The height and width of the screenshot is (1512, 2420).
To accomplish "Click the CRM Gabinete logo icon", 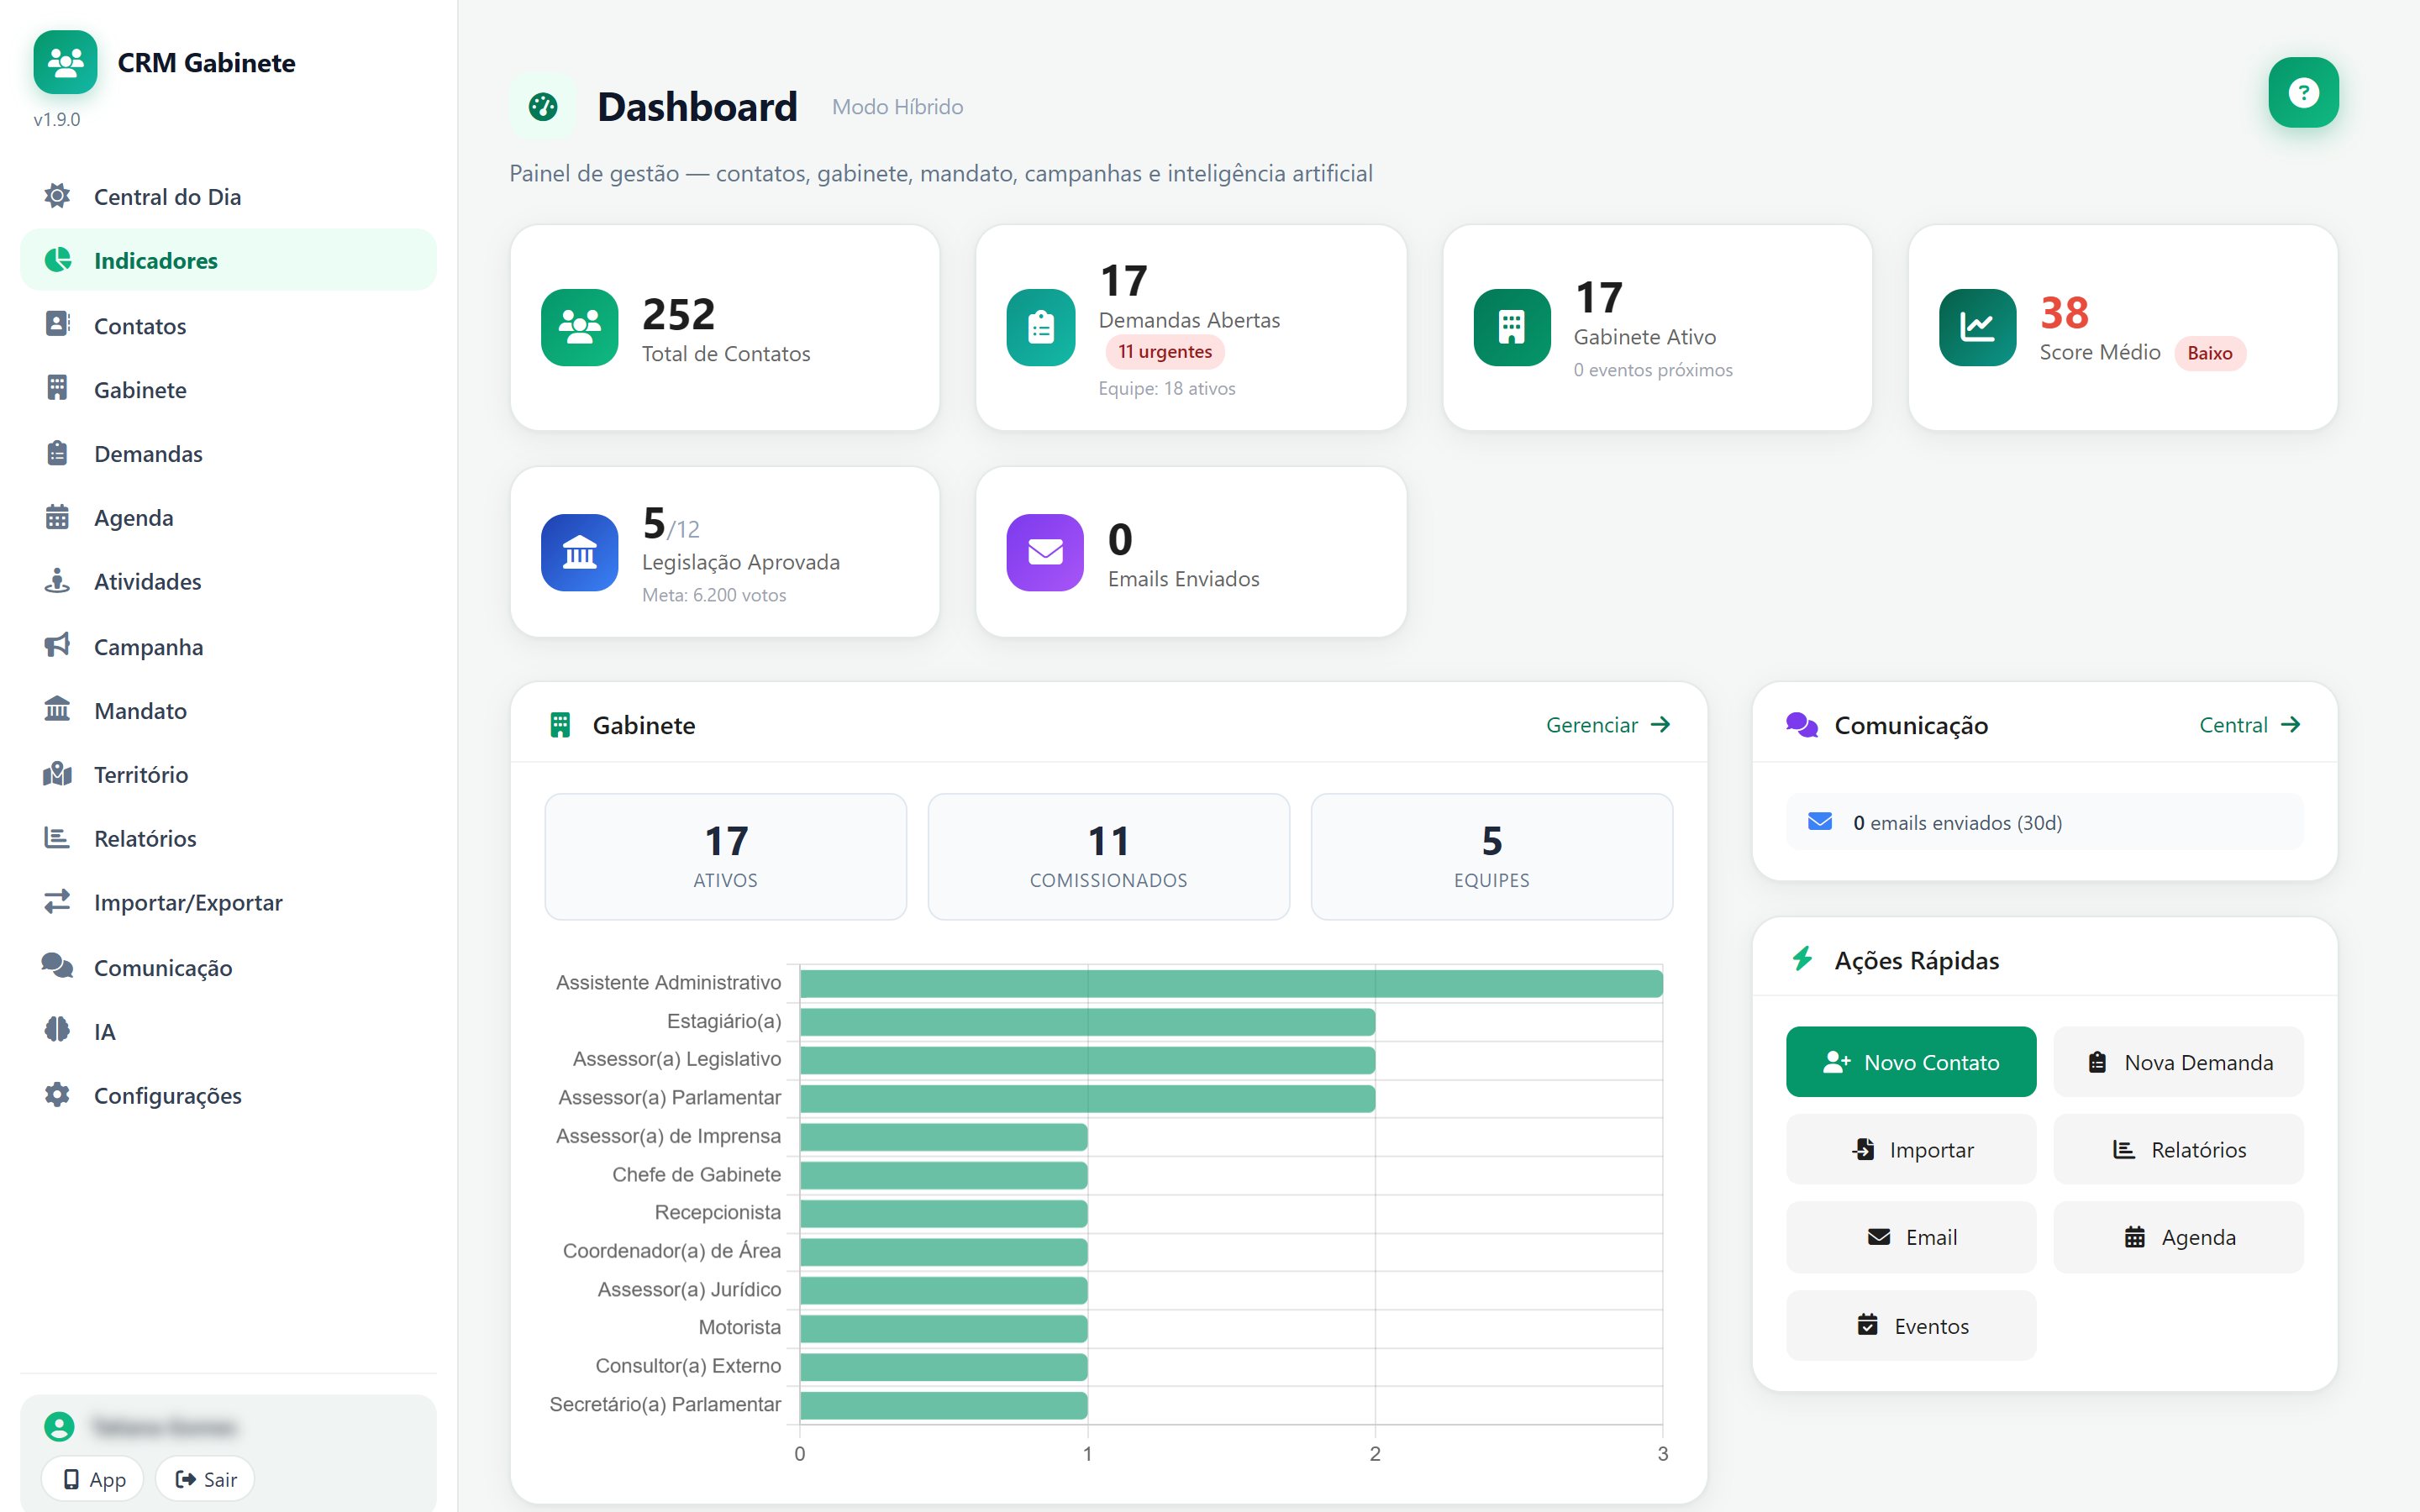I will [65, 62].
